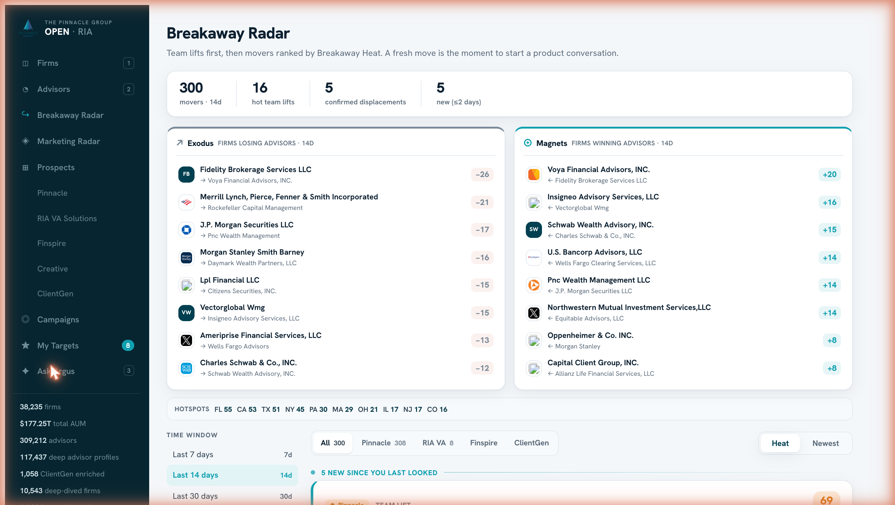Filter hotspots by CO 16
Image resolution: width=895 pixels, height=505 pixels.
pos(437,409)
